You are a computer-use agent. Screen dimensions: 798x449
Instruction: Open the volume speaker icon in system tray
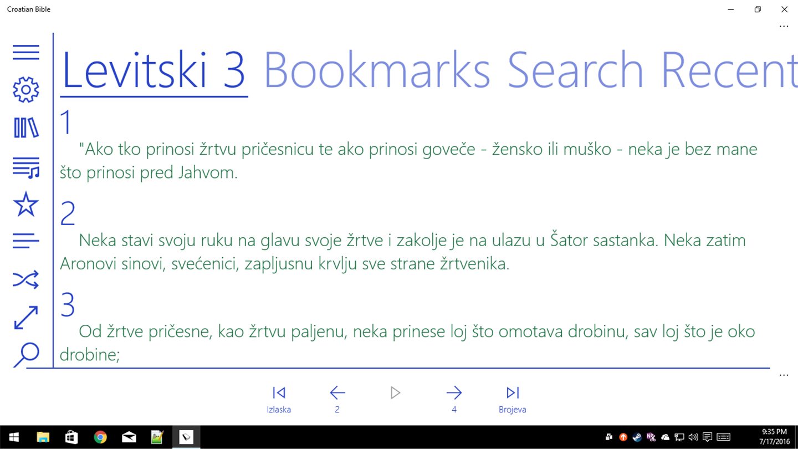(x=693, y=437)
